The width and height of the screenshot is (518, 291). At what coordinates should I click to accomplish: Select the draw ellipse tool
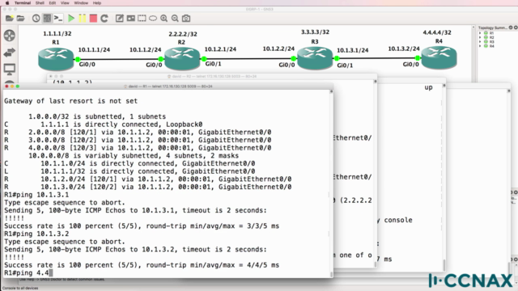pyautogui.click(x=153, y=18)
